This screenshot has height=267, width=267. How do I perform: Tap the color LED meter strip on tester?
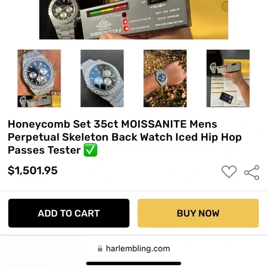107,10
